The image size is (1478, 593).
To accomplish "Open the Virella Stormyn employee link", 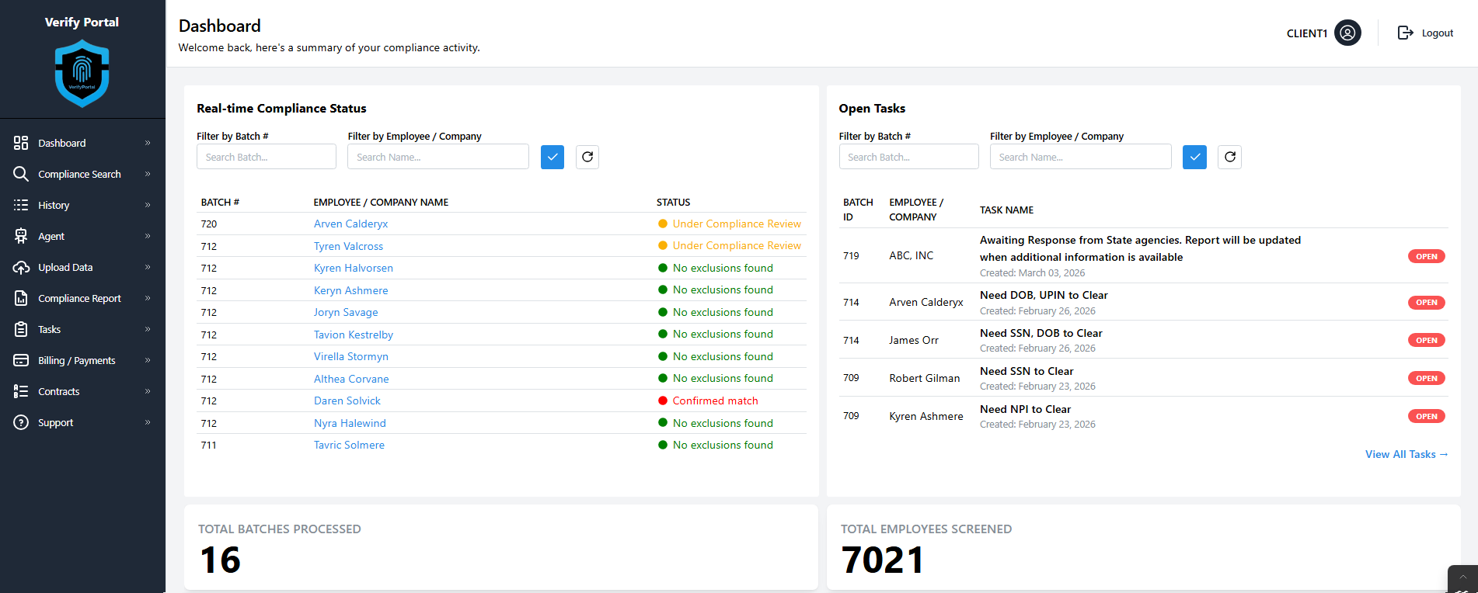I will tap(351, 356).
